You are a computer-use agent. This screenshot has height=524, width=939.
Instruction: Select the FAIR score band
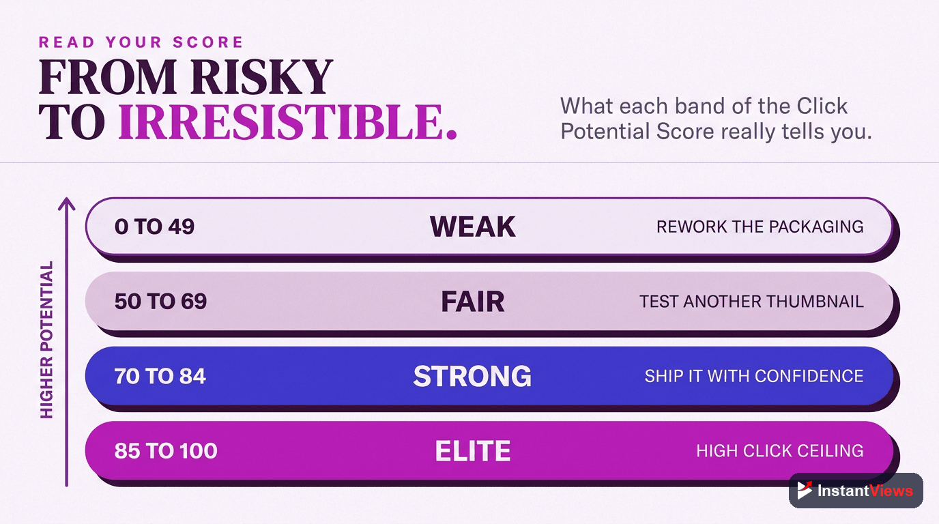489,301
